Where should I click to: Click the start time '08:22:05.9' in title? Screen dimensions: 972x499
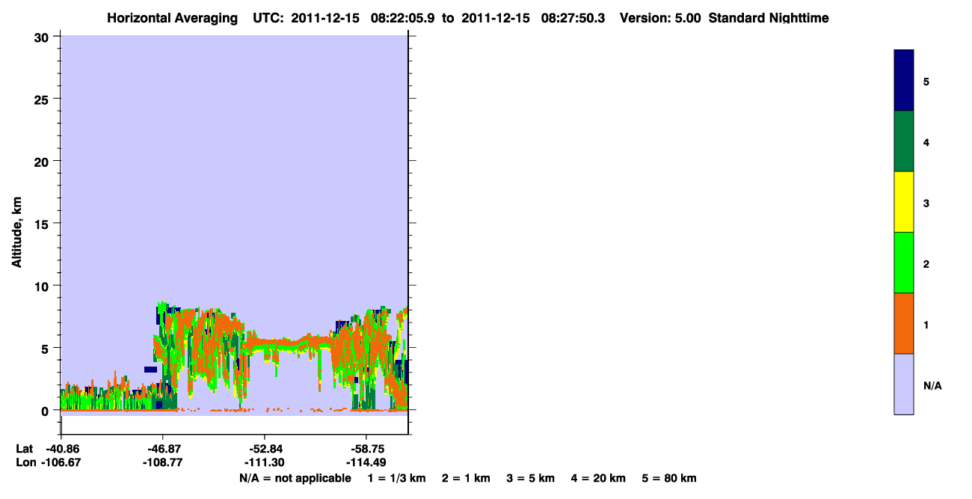point(402,18)
